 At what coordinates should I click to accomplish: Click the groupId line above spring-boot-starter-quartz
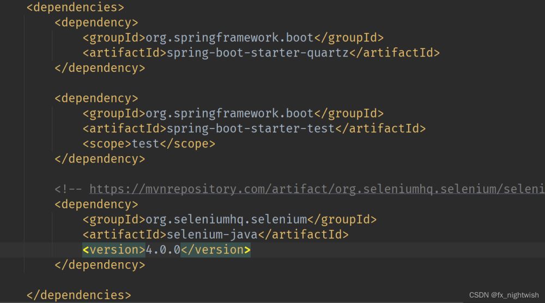[233, 38]
